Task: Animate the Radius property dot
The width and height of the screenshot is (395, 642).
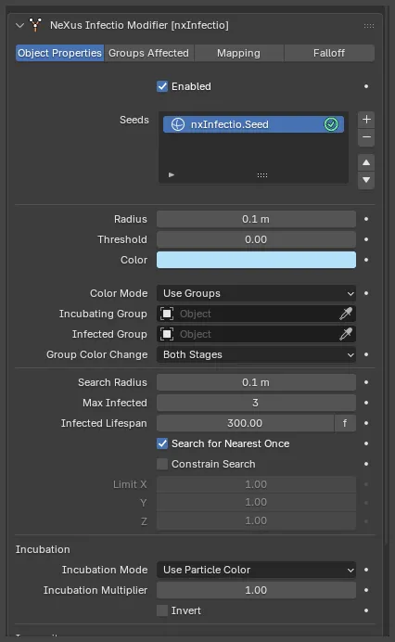Action: click(x=366, y=220)
